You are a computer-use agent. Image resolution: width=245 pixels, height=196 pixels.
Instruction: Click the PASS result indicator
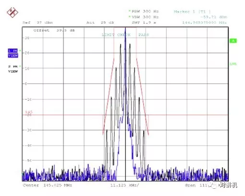point(144,35)
